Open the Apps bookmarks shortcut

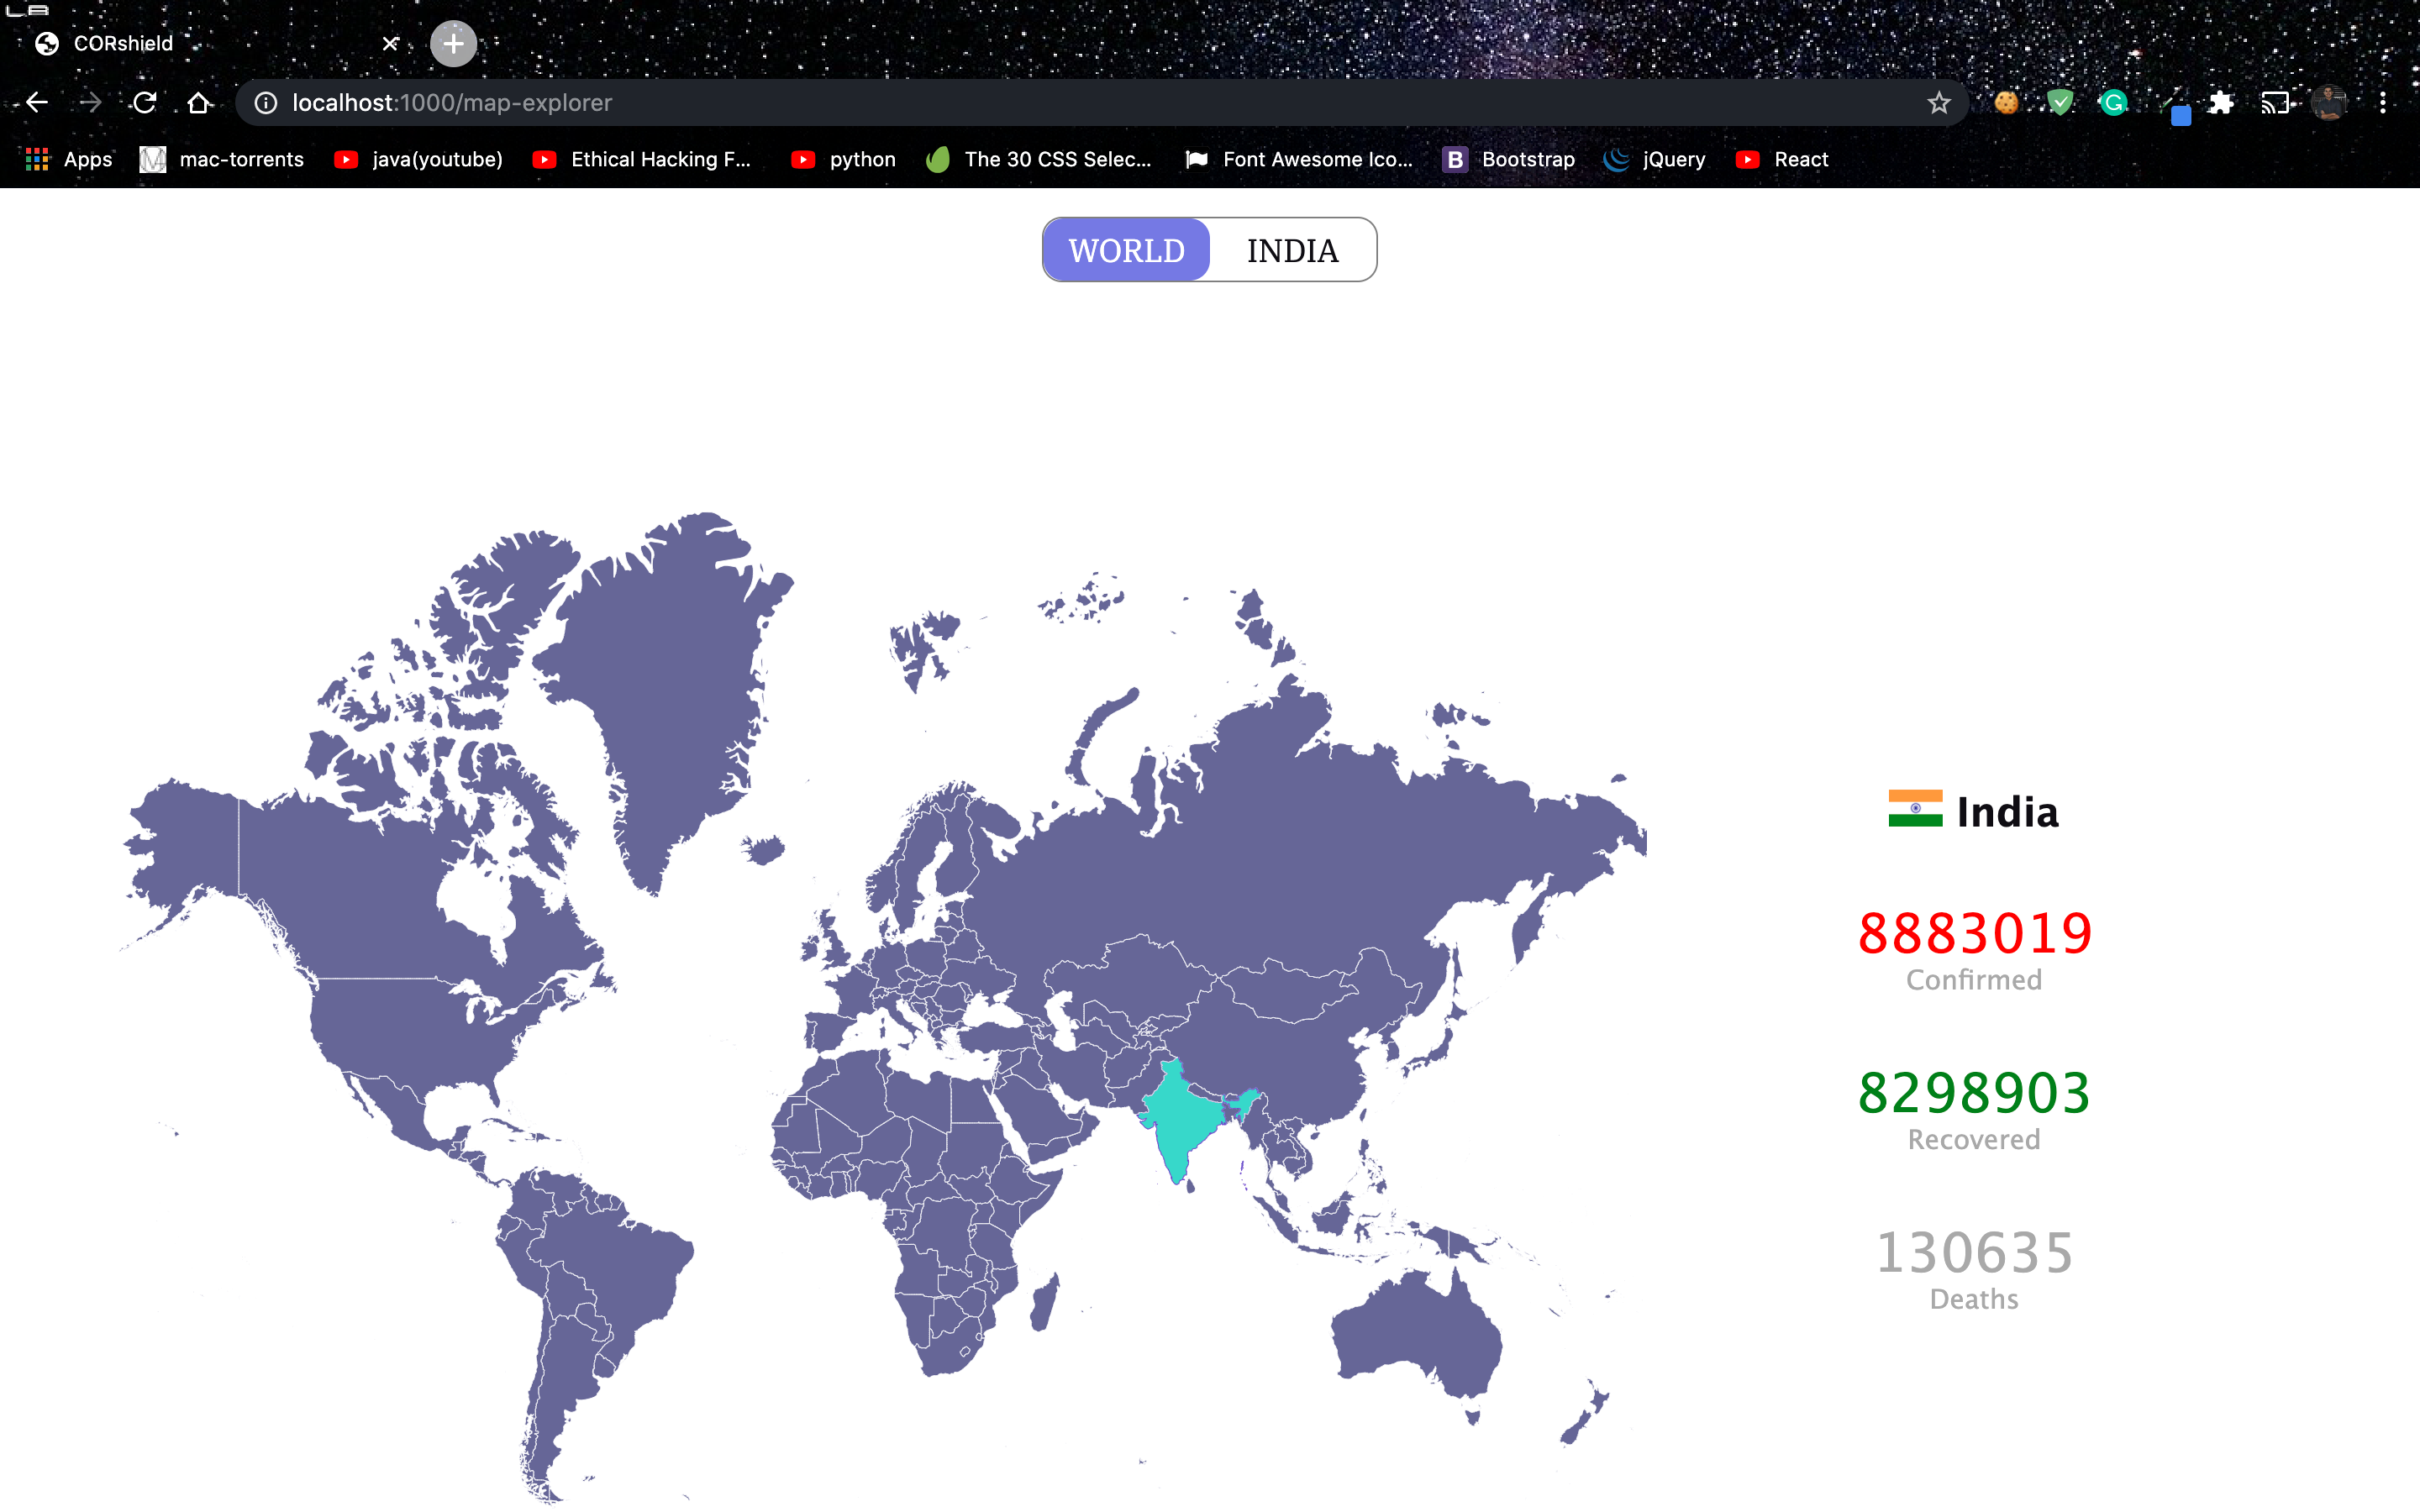point(69,160)
